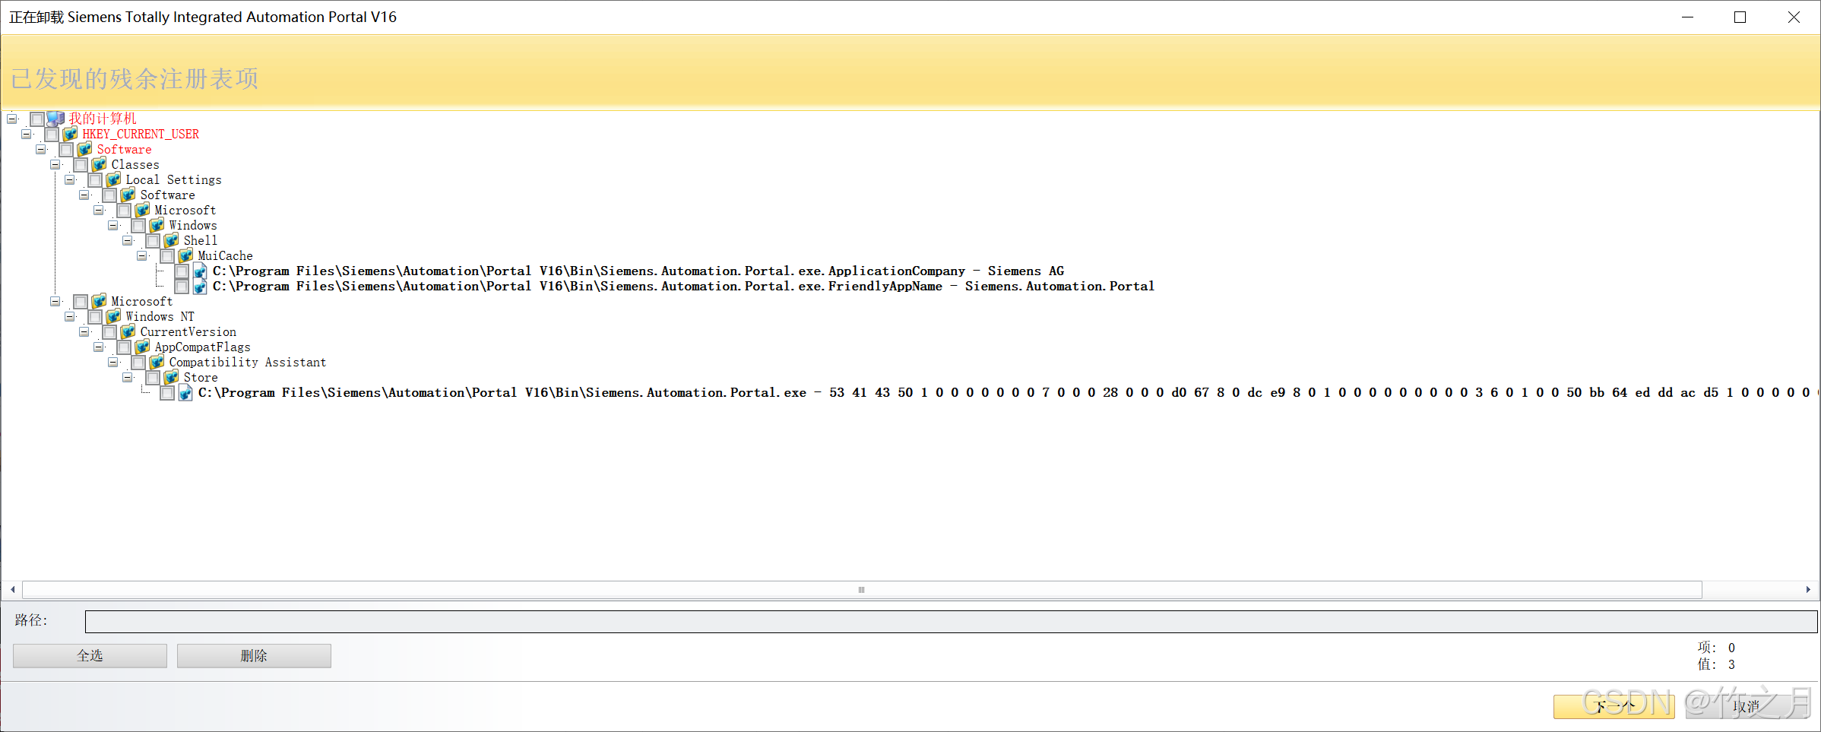The width and height of the screenshot is (1821, 732).
Task: Click the 删除 (Delete) button
Action: [254, 655]
